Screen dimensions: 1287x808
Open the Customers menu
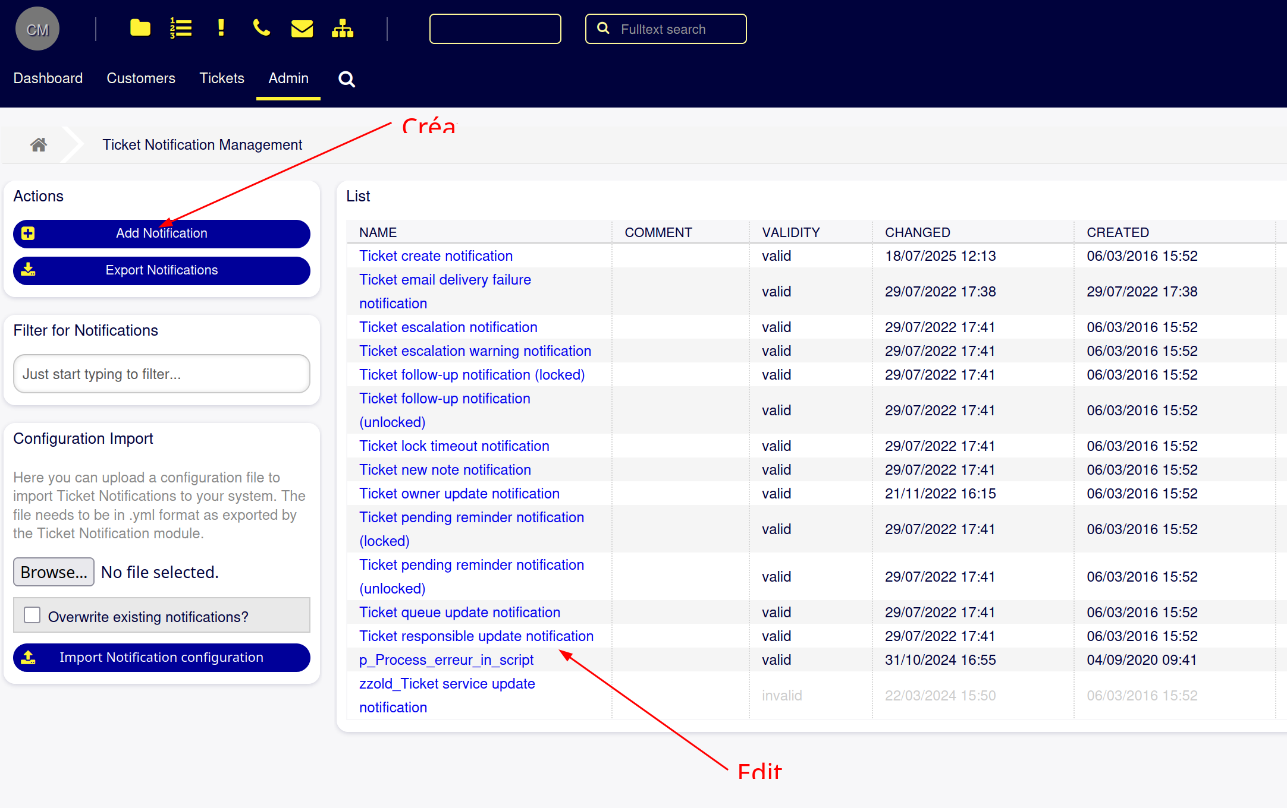[141, 78]
